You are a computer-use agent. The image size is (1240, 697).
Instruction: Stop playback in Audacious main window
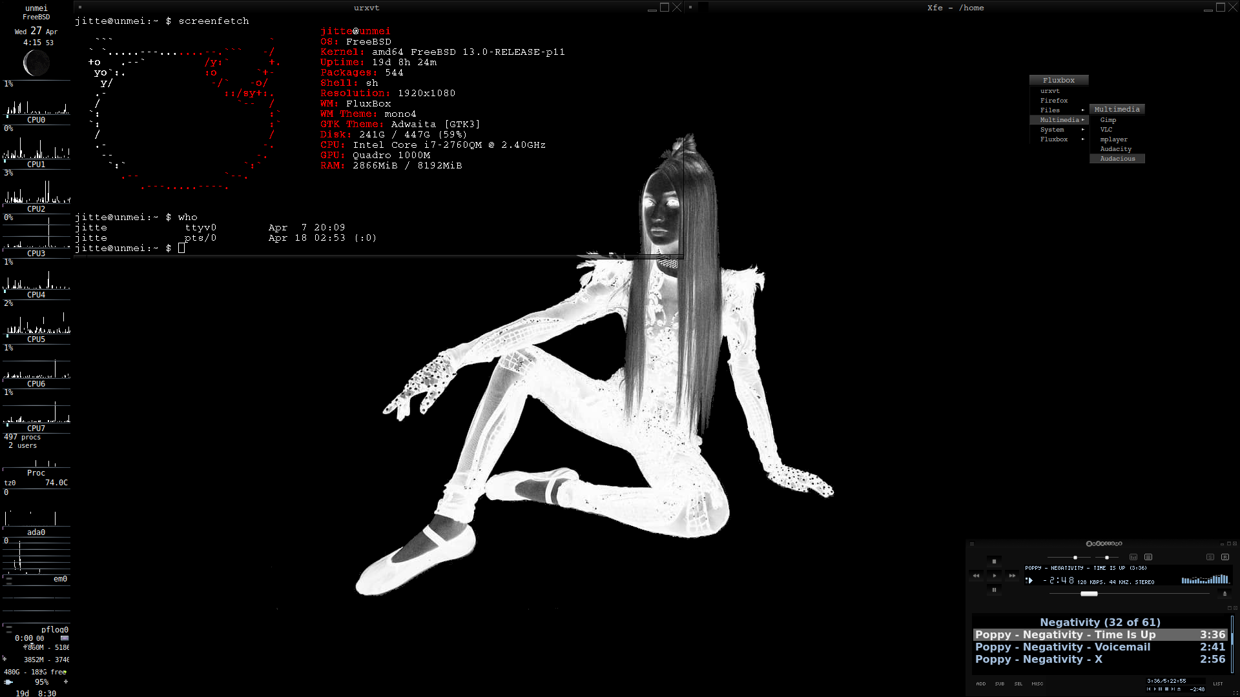[994, 561]
